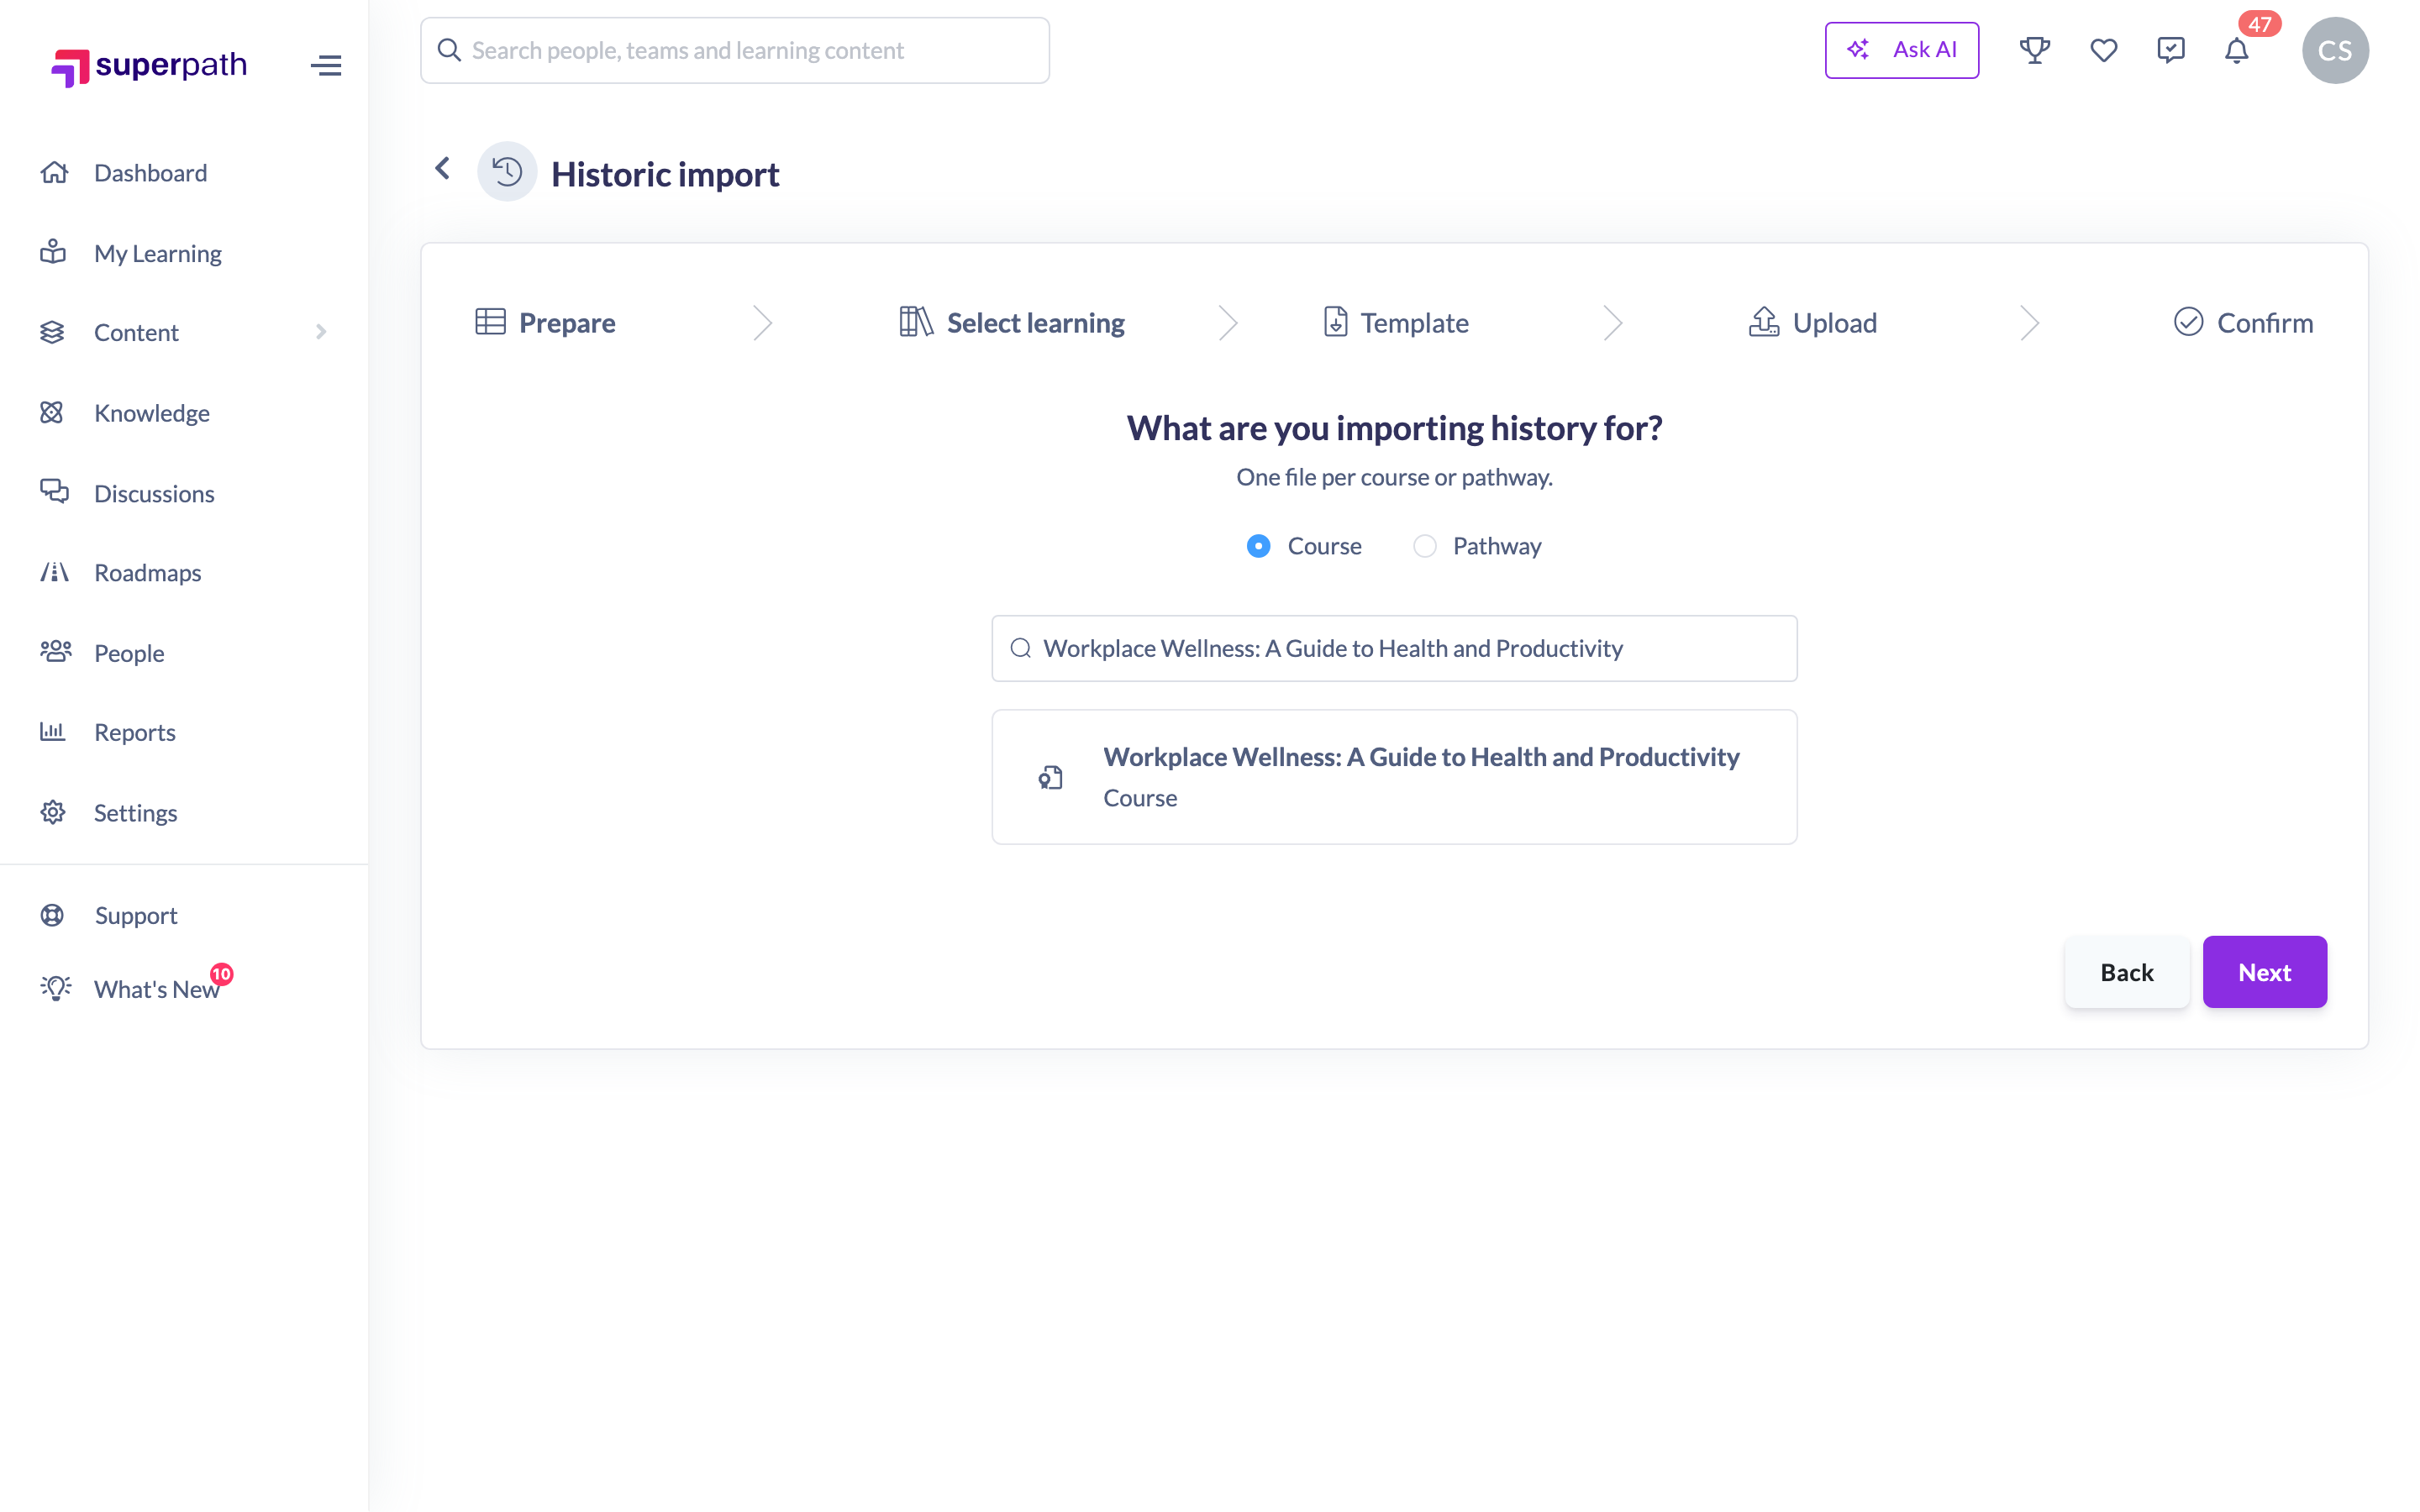Open the feedback chat icon
Image resolution: width=2420 pixels, height=1512 pixels.
pos(2170,50)
